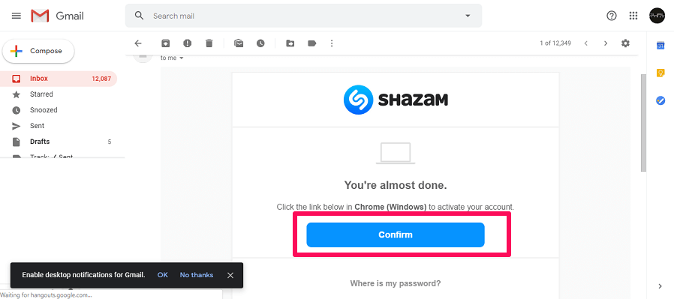Screen dimensions: 674x299
Task: Click the blue Confirm button
Action: pos(396,235)
